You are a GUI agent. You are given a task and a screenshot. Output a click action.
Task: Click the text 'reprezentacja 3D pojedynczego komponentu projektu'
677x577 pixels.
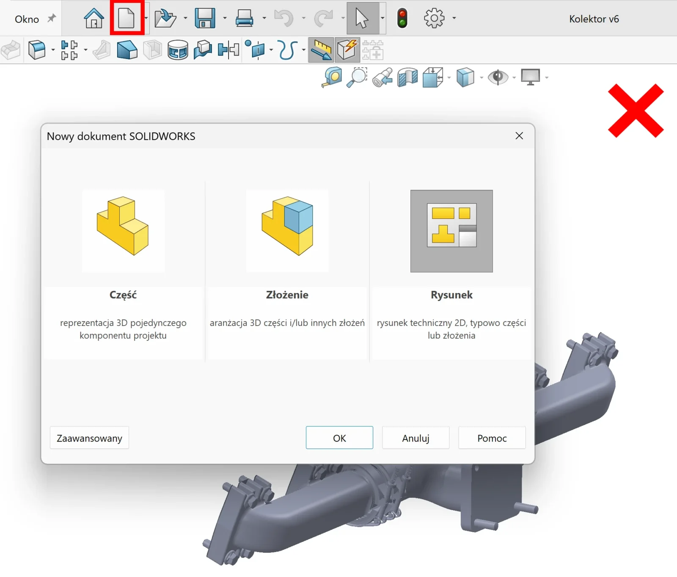pyautogui.click(x=123, y=329)
